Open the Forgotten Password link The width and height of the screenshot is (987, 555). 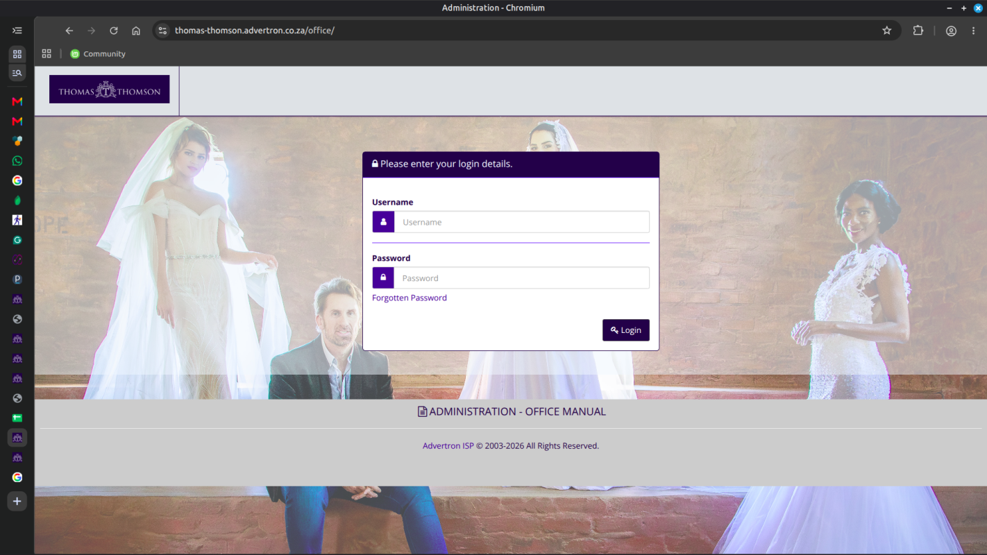(410, 298)
